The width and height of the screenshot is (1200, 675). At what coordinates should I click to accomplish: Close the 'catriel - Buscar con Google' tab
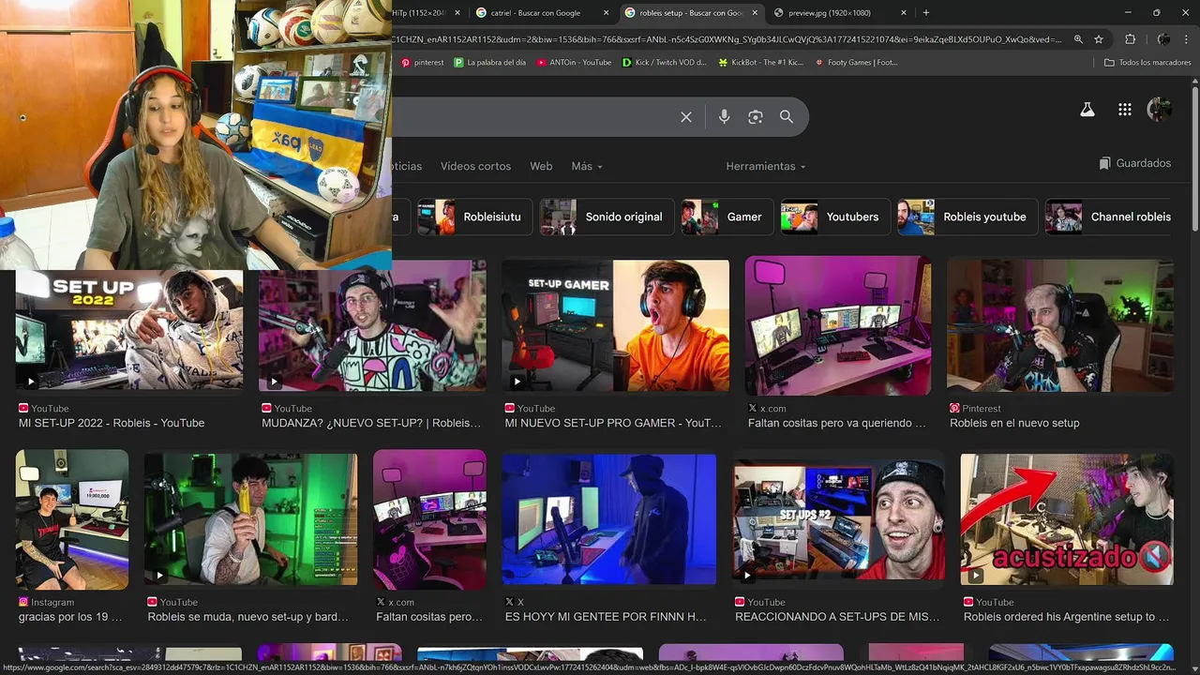click(607, 13)
